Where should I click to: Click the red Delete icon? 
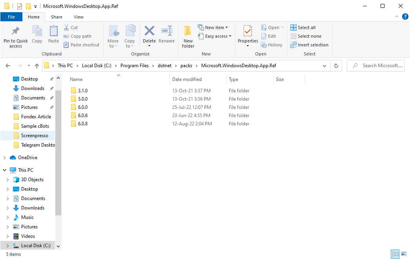pos(149,31)
